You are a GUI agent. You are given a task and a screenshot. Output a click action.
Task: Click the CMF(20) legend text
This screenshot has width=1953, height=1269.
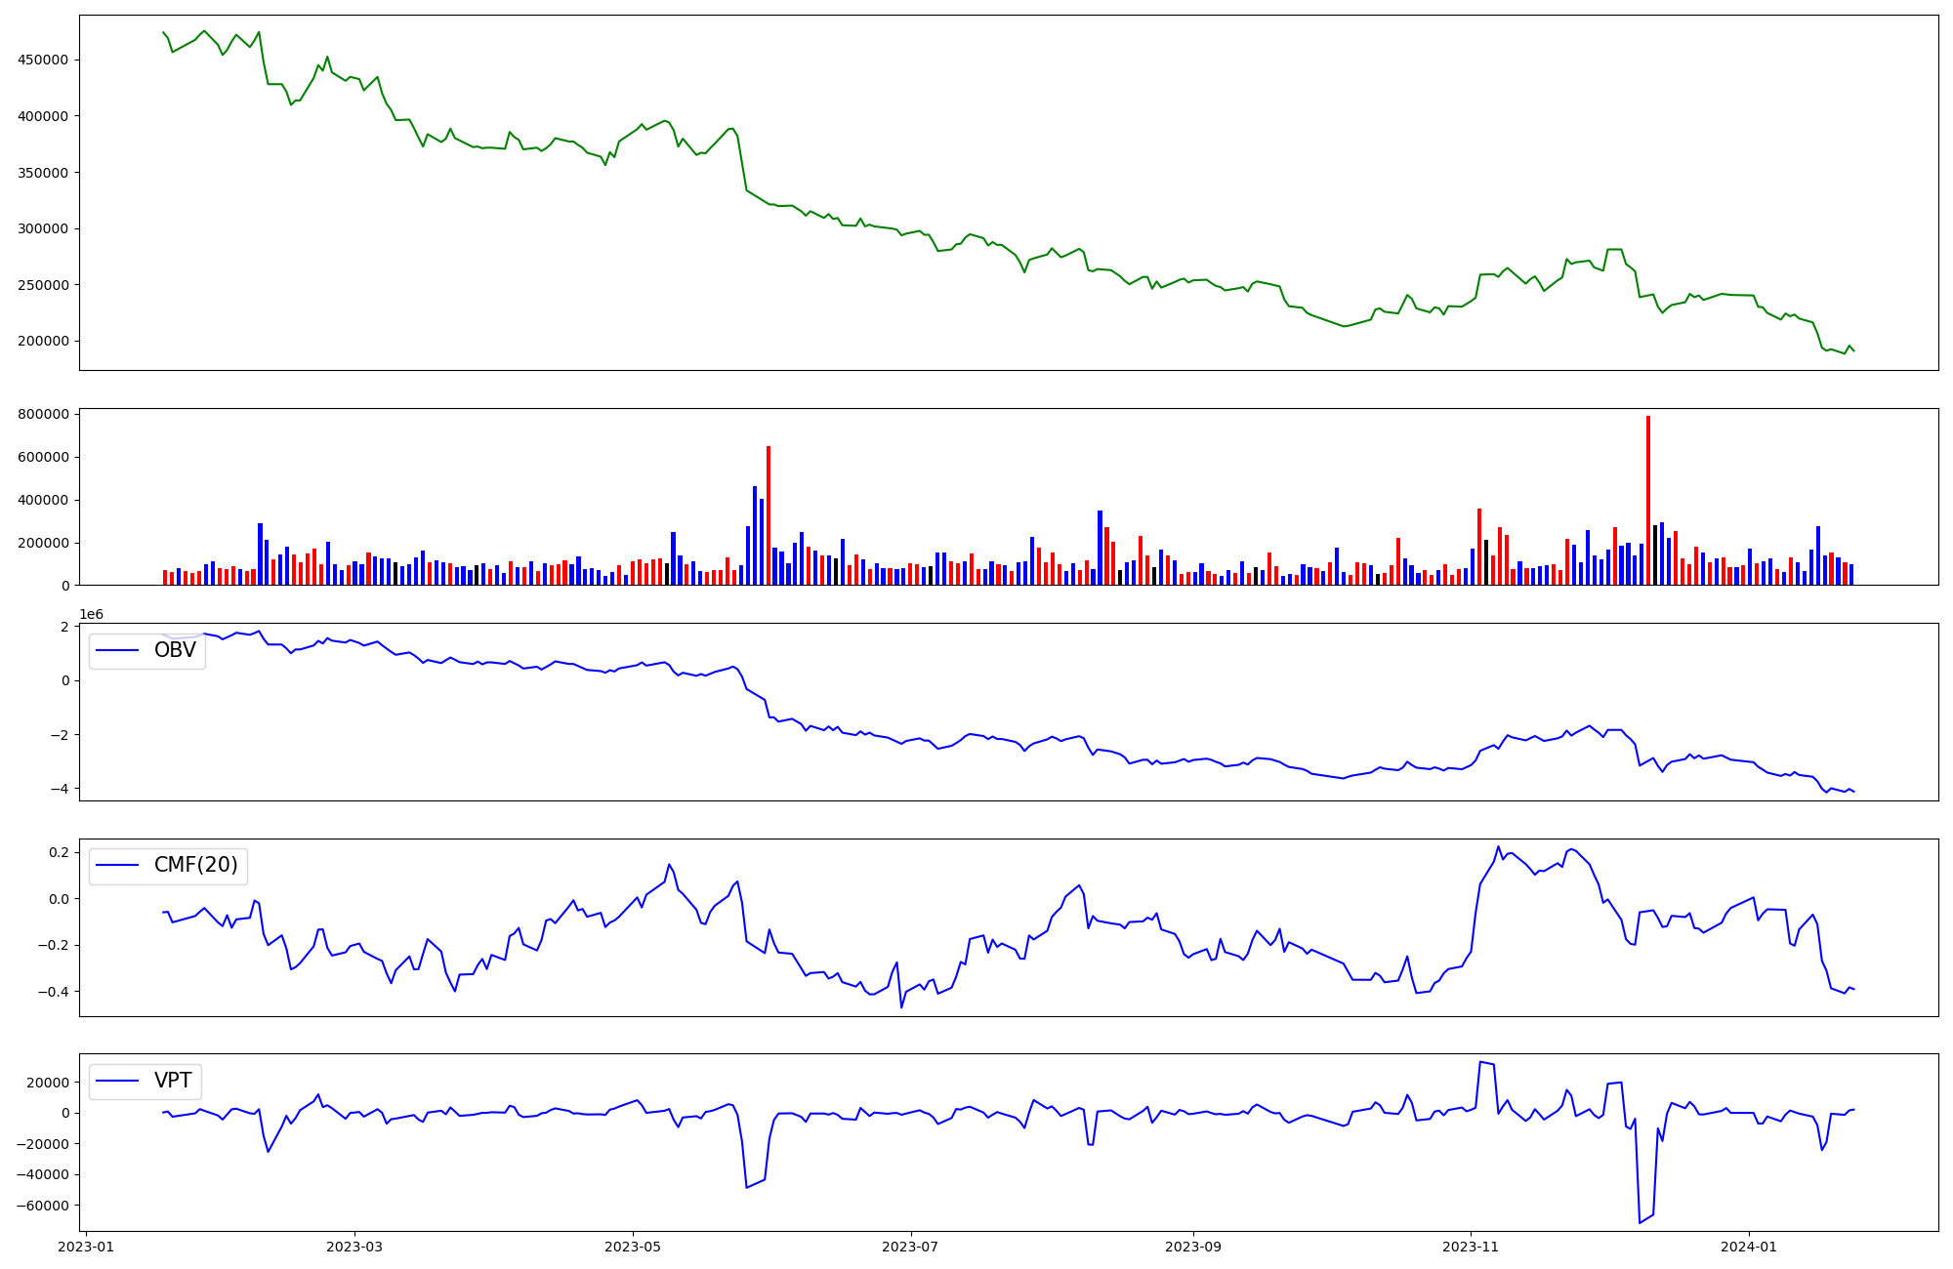pyautogui.click(x=195, y=865)
